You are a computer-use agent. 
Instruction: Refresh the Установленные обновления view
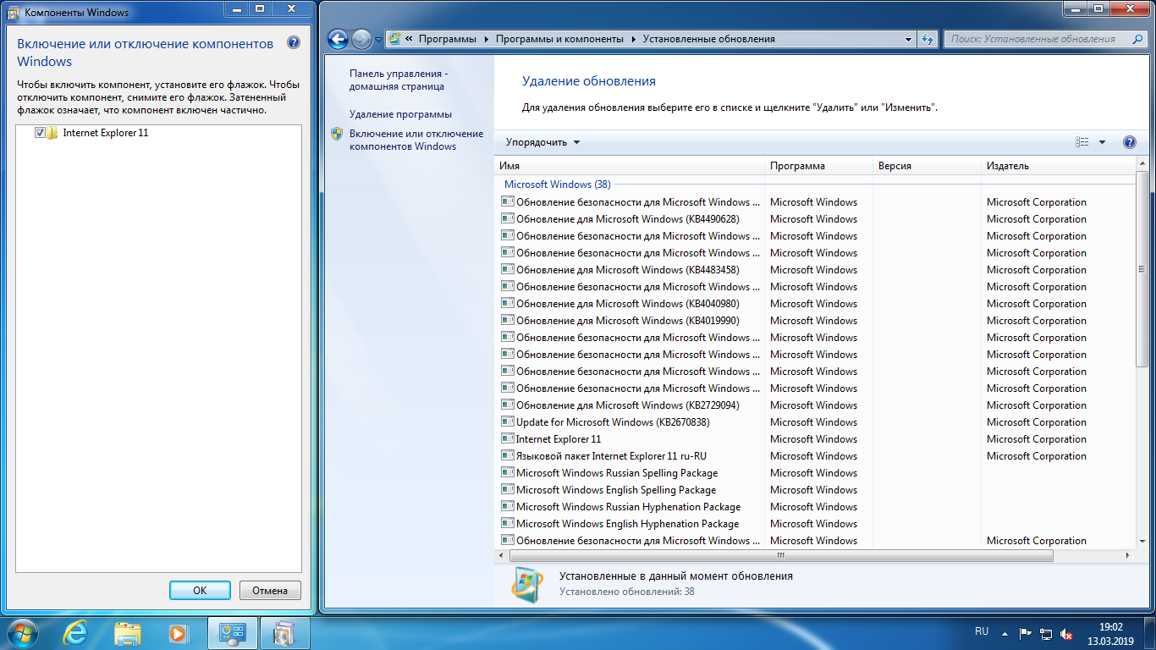[928, 39]
